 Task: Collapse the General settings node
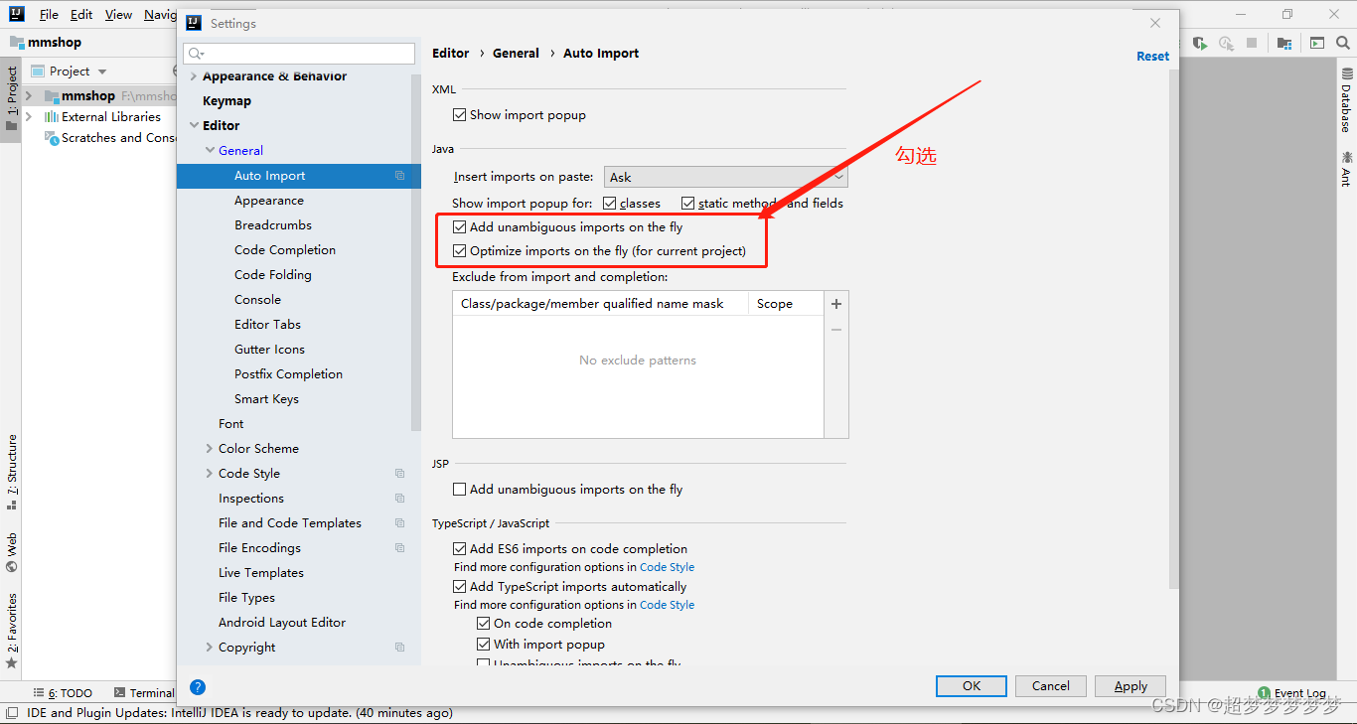[209, 151]
